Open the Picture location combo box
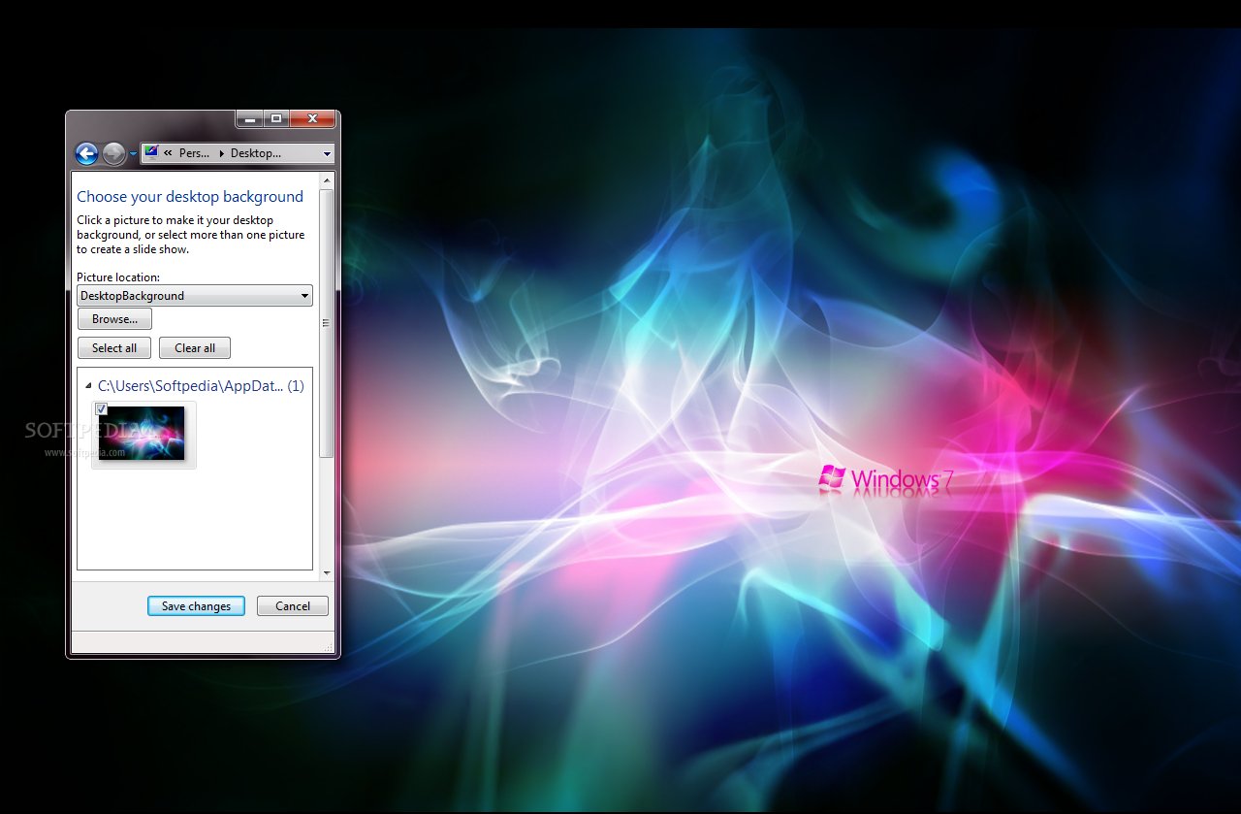The height and width of the screenshot is (814, 1241). pos(195,296)
